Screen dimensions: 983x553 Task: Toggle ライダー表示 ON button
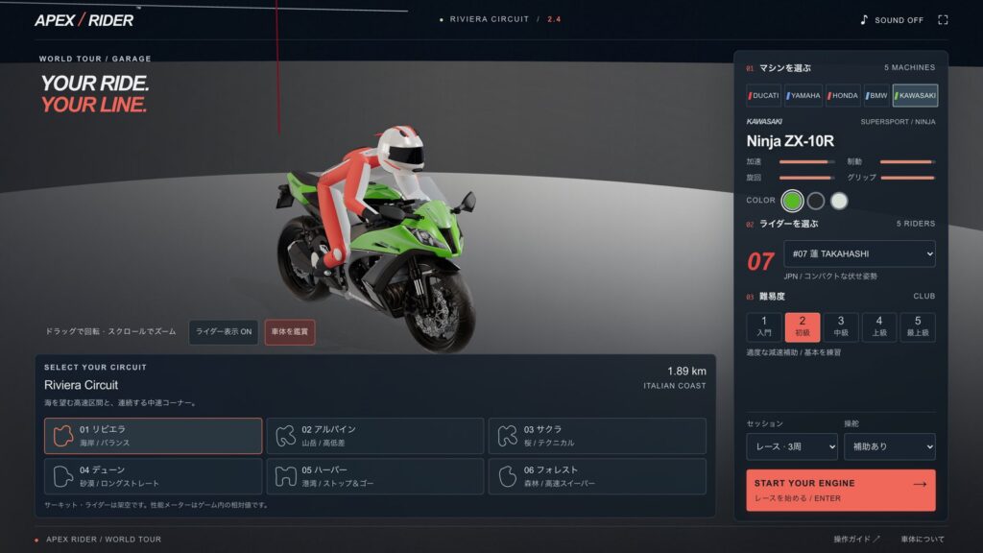pyautogui.click(x=224, y=331)
